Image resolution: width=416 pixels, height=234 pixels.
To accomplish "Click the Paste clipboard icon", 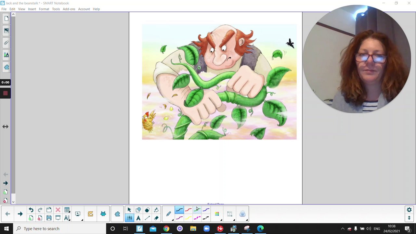I will 49,210.
